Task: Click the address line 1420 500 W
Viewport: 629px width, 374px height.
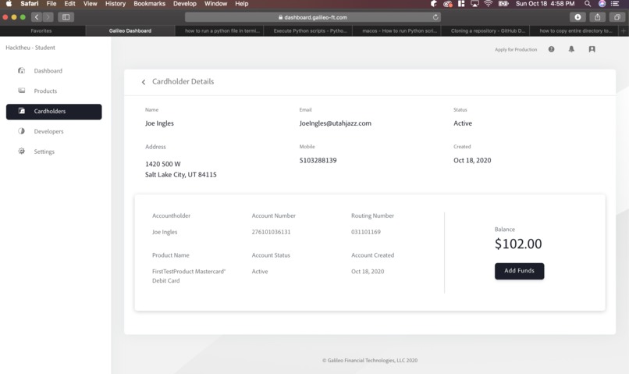Action: point(162,164)
